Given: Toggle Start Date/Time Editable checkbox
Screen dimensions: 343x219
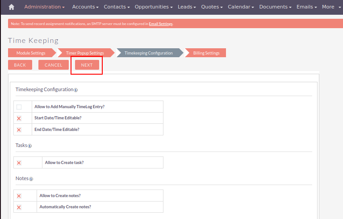Looking at the screenshot, I should point(19,118).
